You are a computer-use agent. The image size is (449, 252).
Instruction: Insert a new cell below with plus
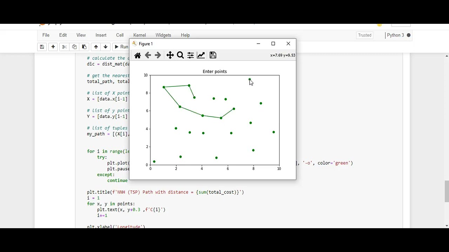click(x=53, y=47)
